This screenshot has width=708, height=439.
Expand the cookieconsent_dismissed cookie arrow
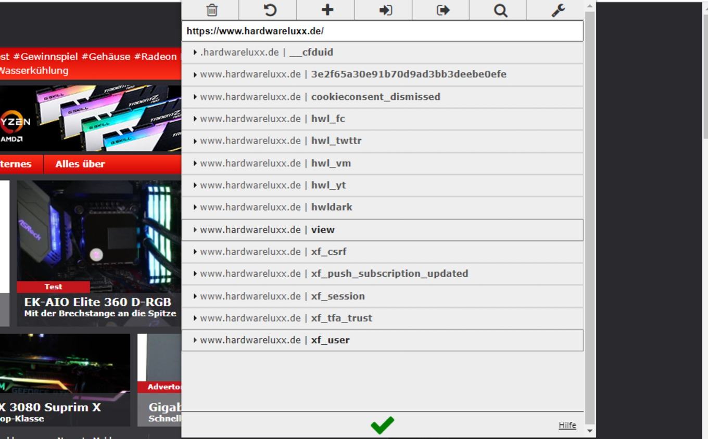195,97
